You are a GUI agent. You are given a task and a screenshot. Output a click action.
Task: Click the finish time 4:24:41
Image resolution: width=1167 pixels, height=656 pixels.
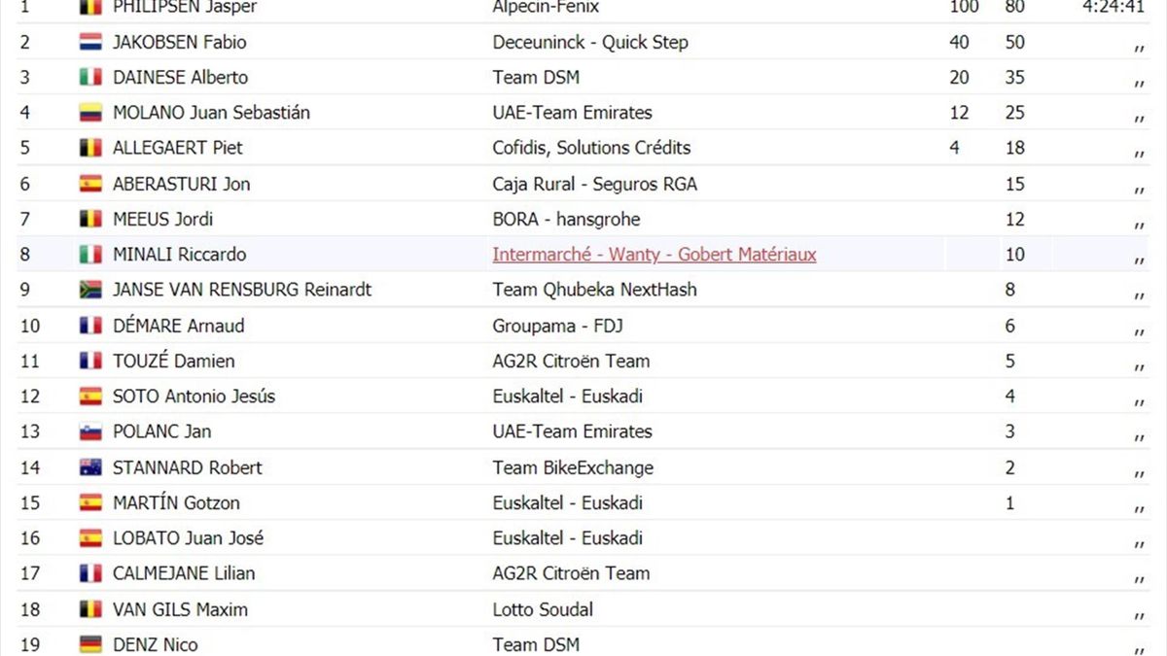coord(1113,8)
